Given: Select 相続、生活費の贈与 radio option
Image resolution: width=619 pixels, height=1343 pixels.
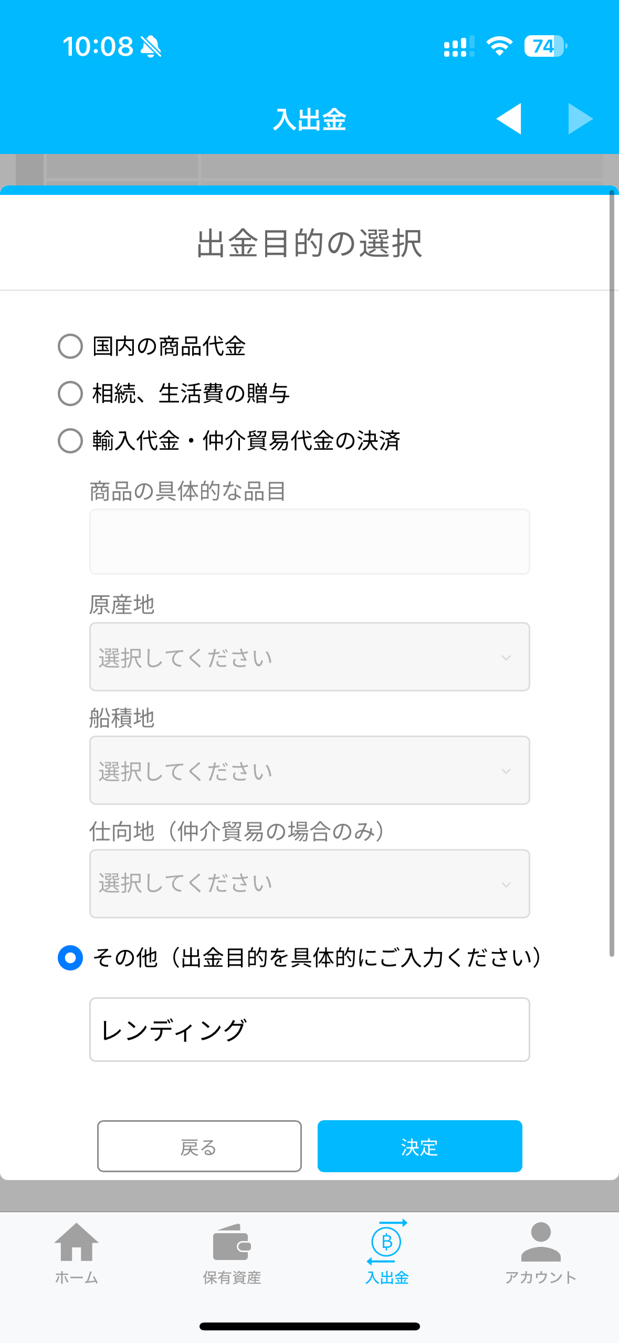Looking at the screenshot, I should 70,394.
